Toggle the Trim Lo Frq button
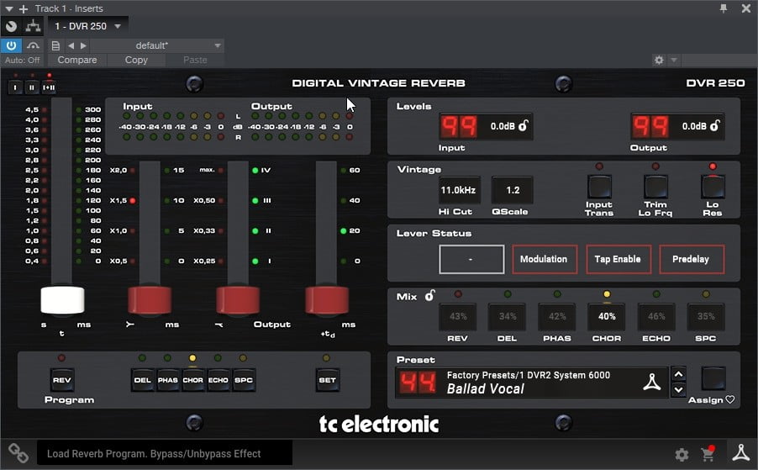This screenshot has height=470, width=758. point(655,187)
